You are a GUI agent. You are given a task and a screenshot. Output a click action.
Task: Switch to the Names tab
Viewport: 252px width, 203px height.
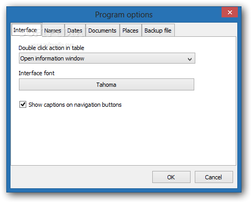click(x=53, y=31)
